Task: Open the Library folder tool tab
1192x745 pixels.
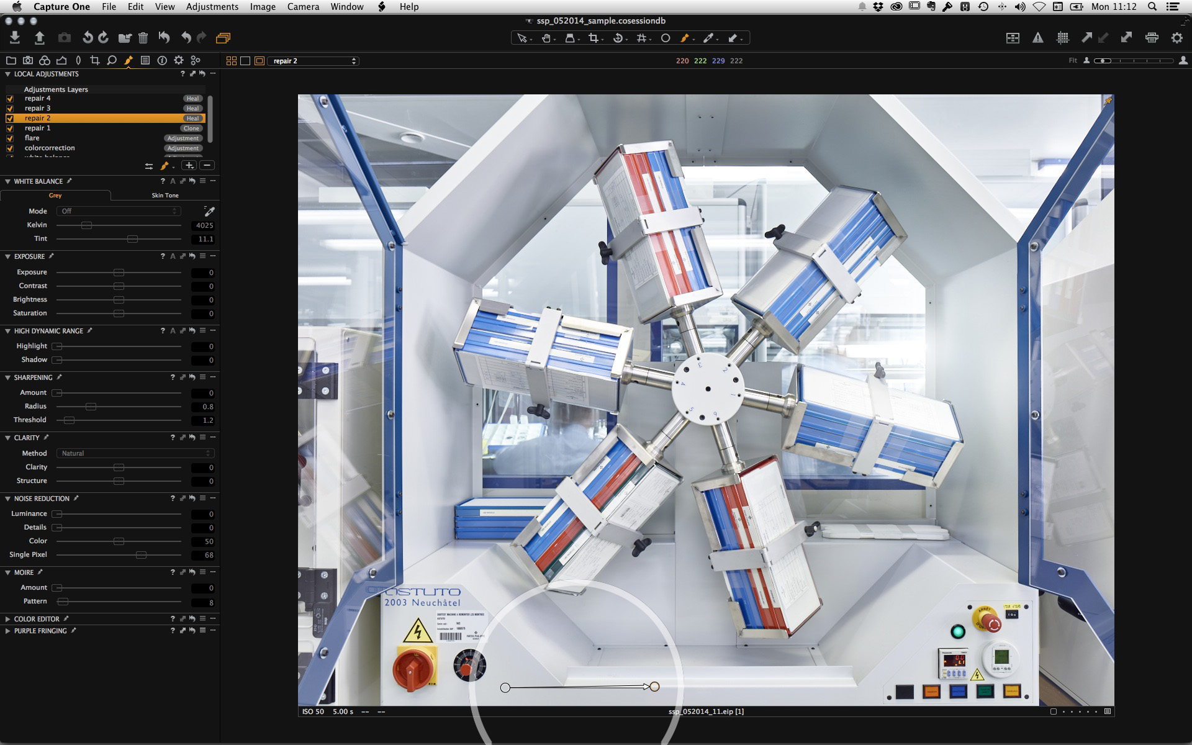Action: click(11, 60)
